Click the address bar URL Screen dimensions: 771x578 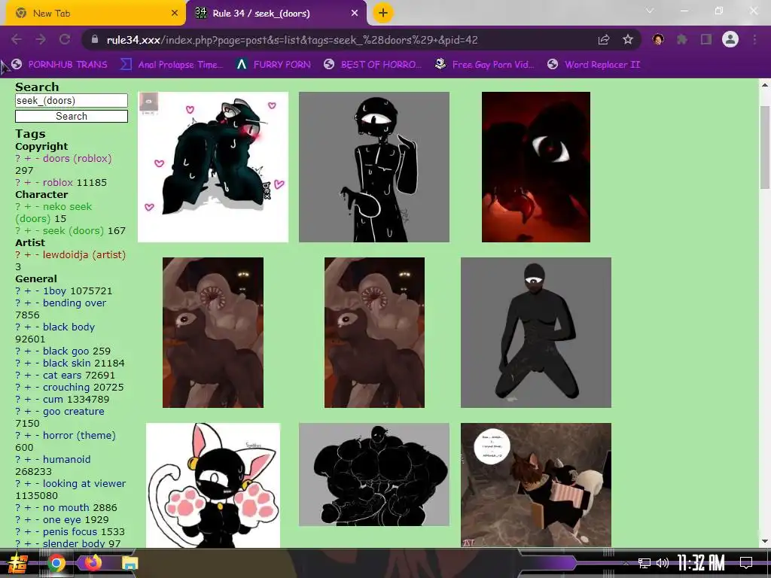coord(292,40)
